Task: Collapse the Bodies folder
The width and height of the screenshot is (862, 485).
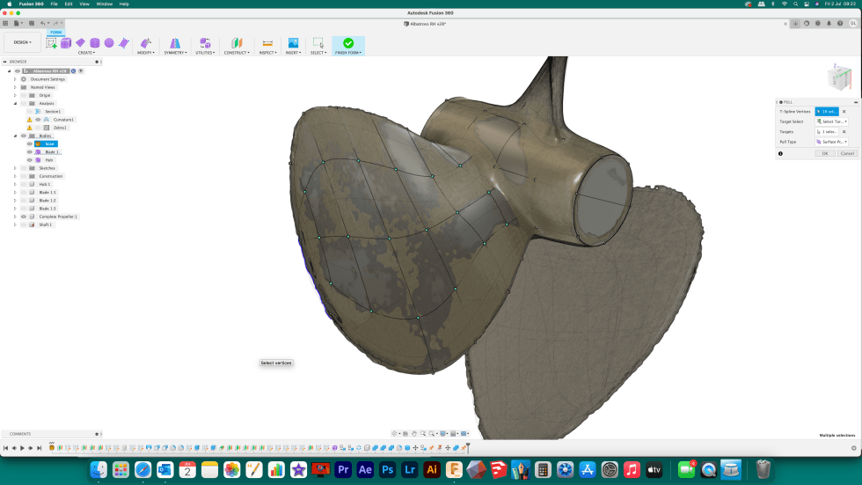Action: pos(16,136)
